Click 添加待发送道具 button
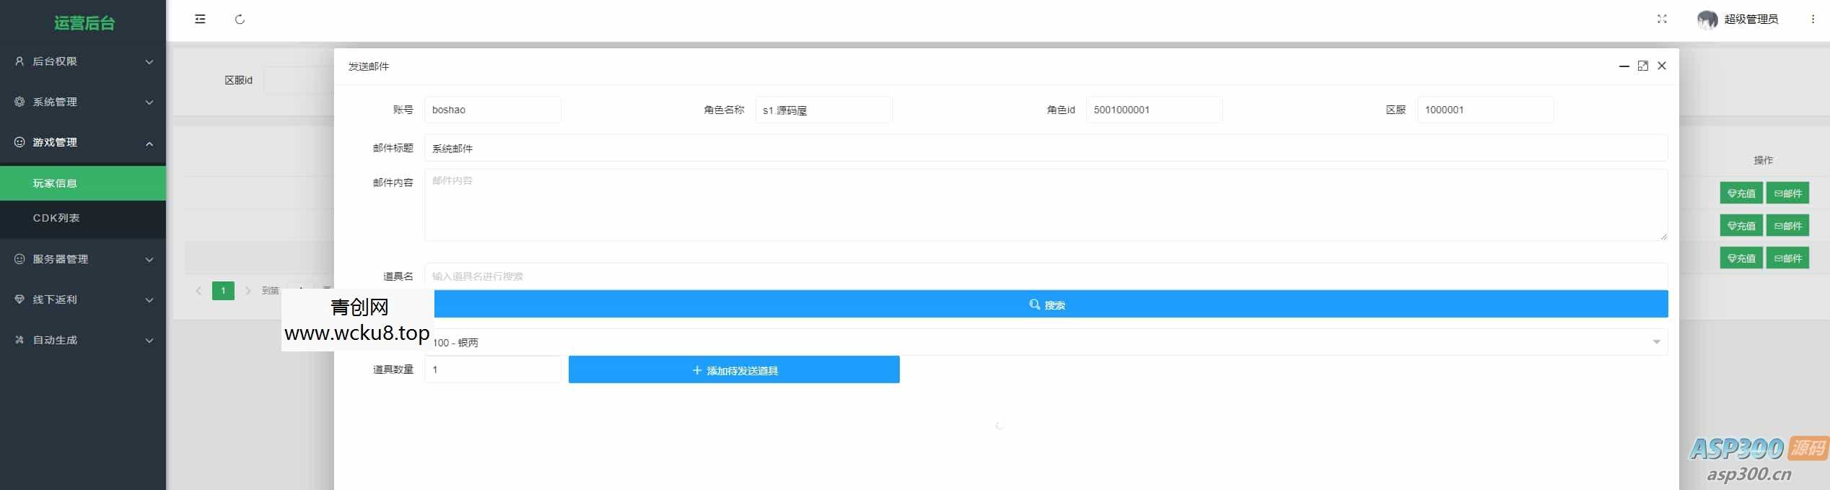1830x490 pixels. [x=734, y=369]
